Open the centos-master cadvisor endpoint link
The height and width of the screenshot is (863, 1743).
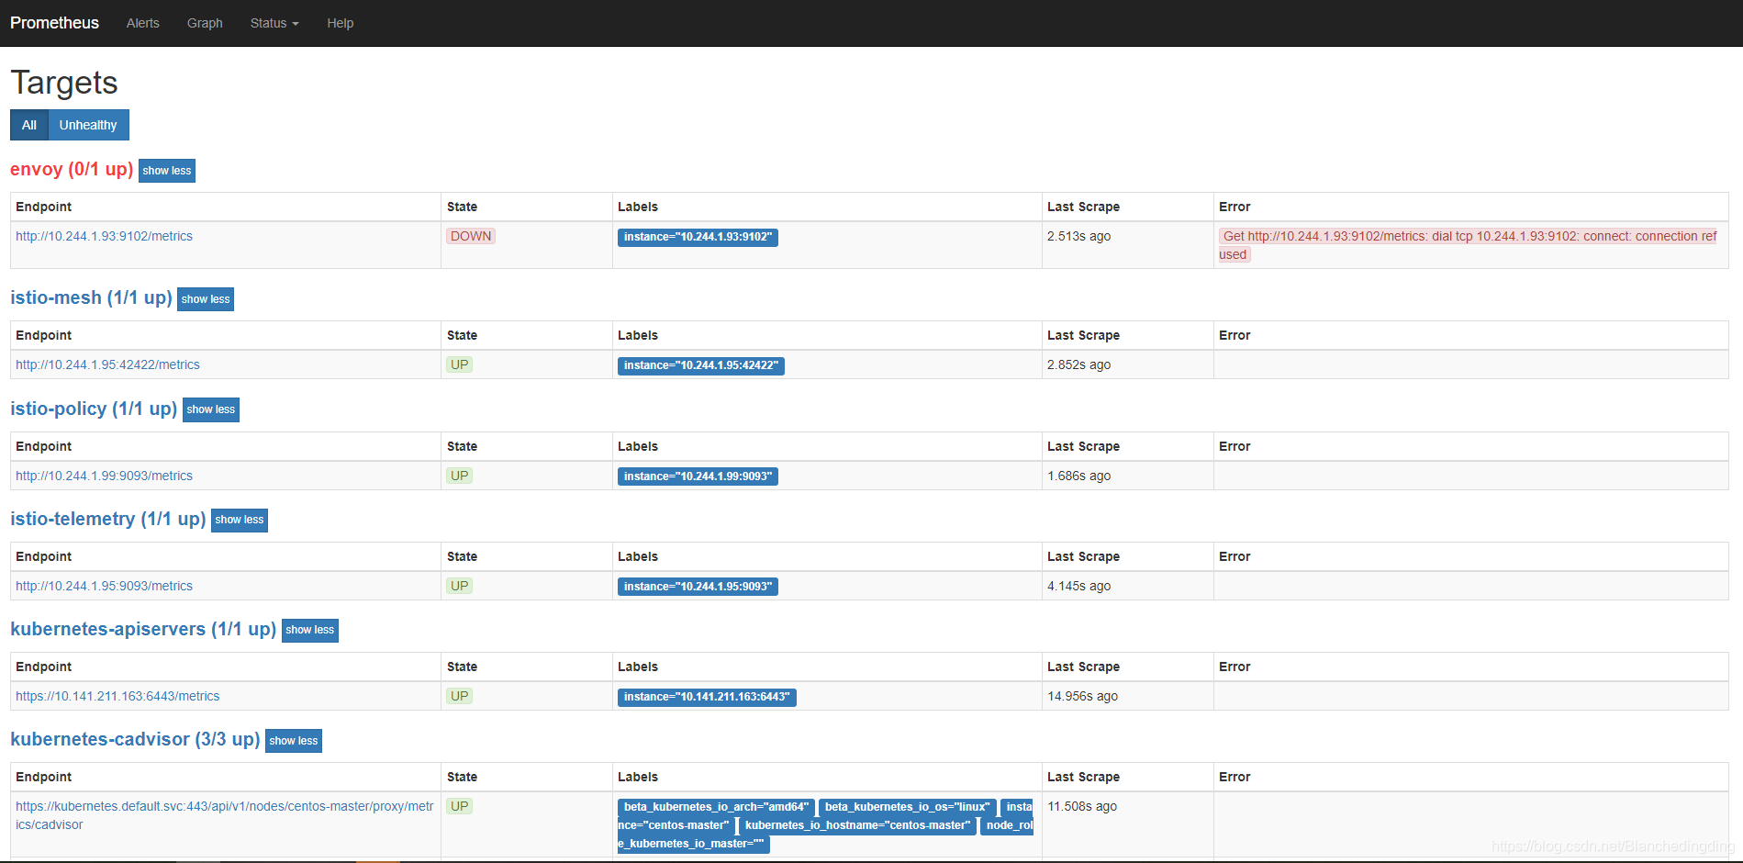tap(224, 815)
